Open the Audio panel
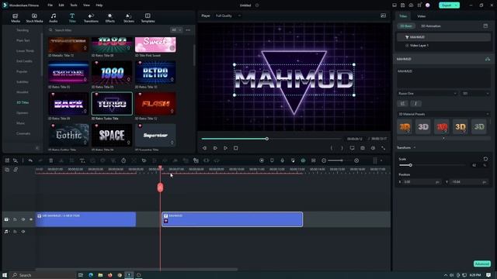497x279 pixels. pyautogui.click(x=54, y=18)
